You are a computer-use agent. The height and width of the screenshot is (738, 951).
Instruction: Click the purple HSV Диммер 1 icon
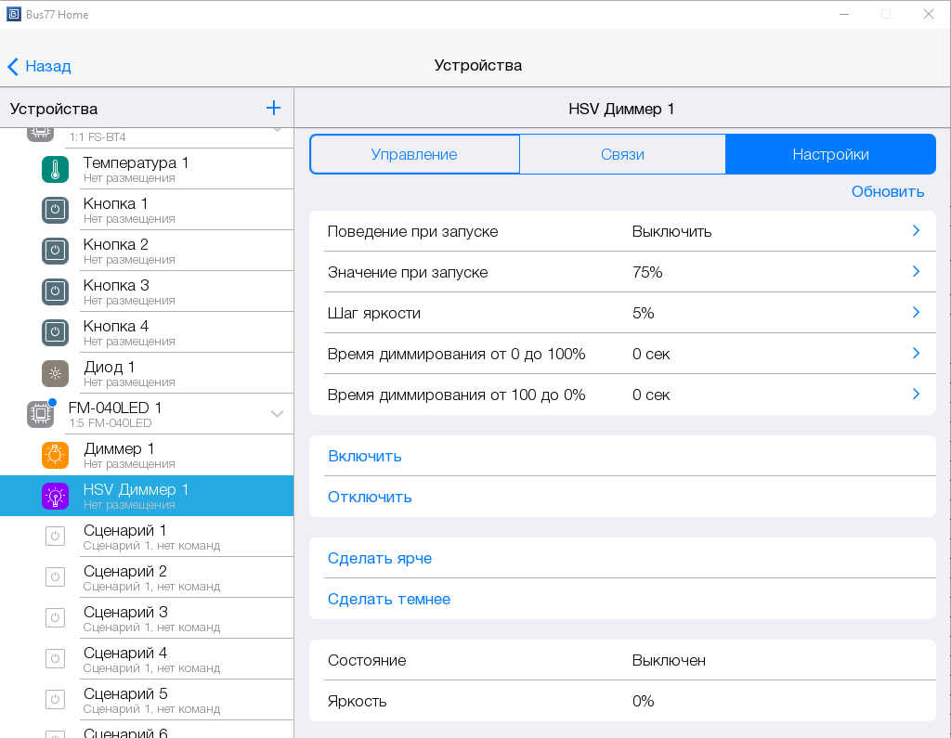55,497
